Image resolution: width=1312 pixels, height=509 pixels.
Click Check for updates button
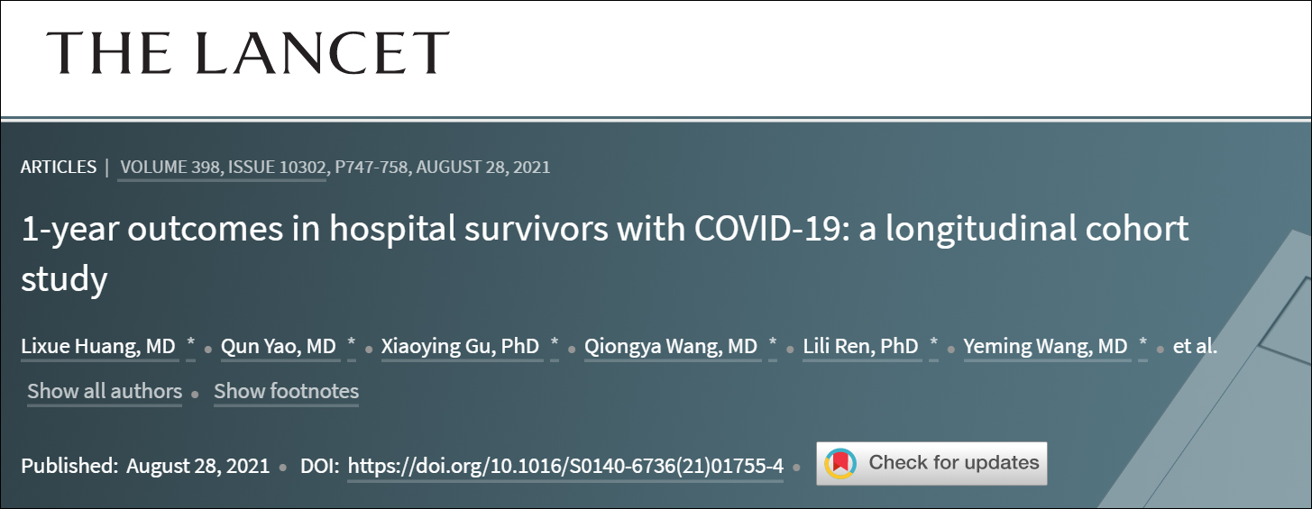click(952, 463)
